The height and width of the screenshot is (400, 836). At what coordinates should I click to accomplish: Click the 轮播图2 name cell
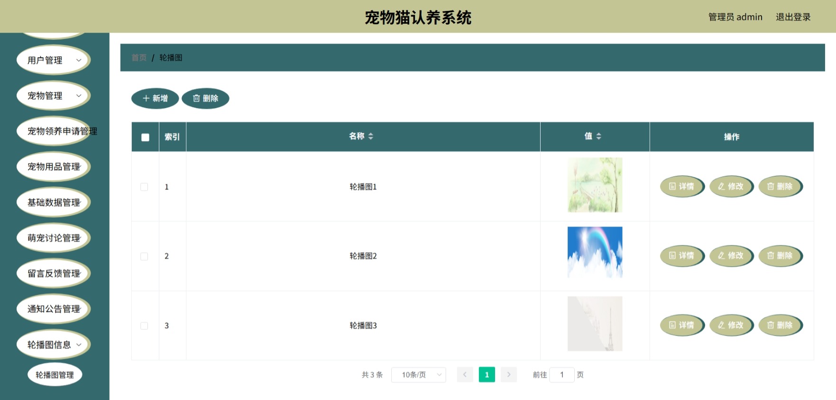363,256
